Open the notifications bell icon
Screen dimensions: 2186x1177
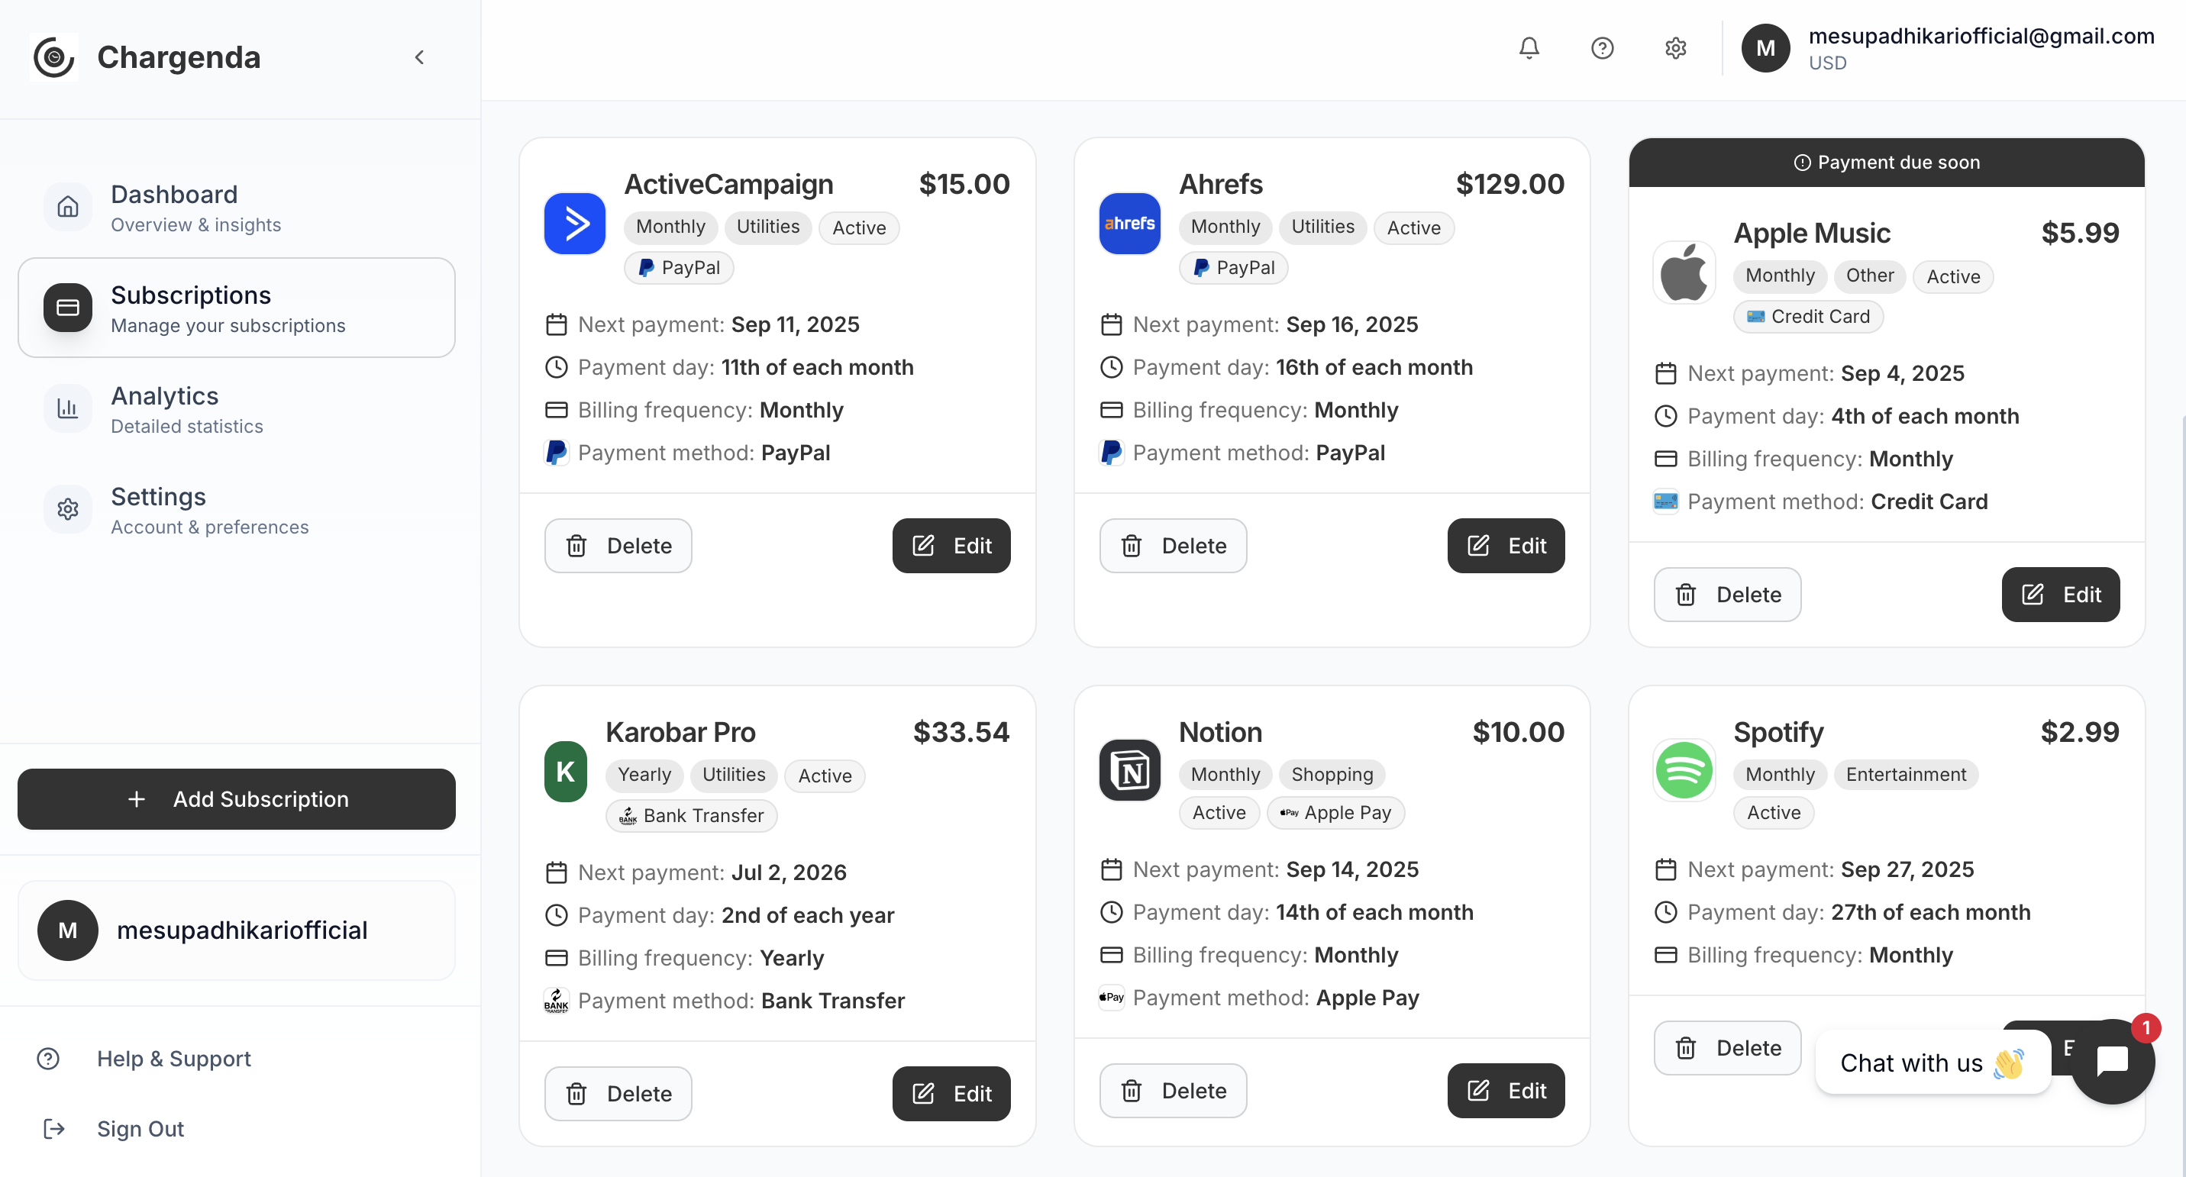[x=1529, y=48]
